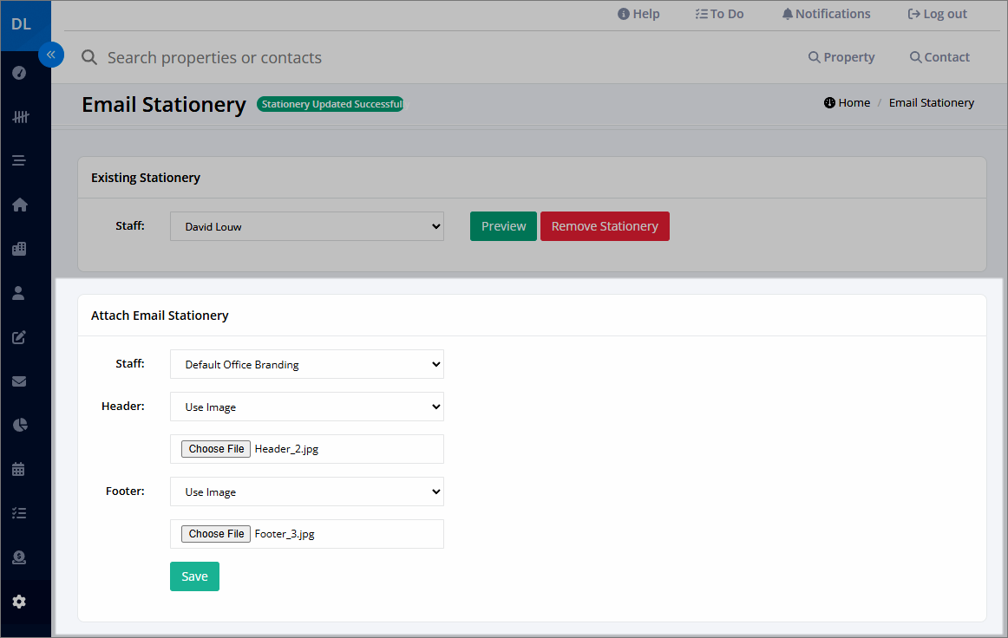Click the green Preview button

coord(503,226)
